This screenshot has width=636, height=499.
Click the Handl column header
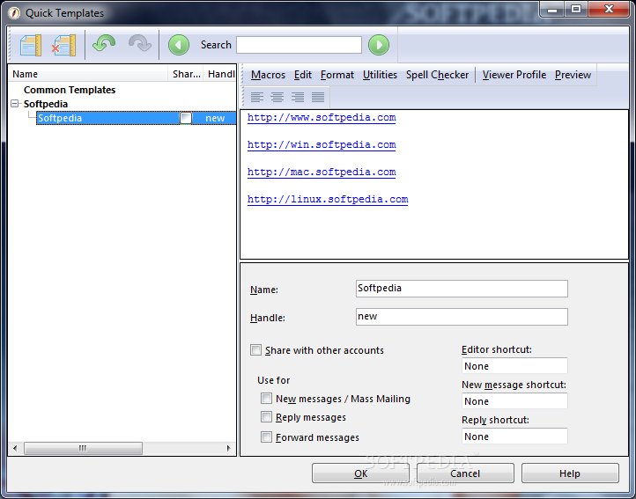tap(220, 74)
